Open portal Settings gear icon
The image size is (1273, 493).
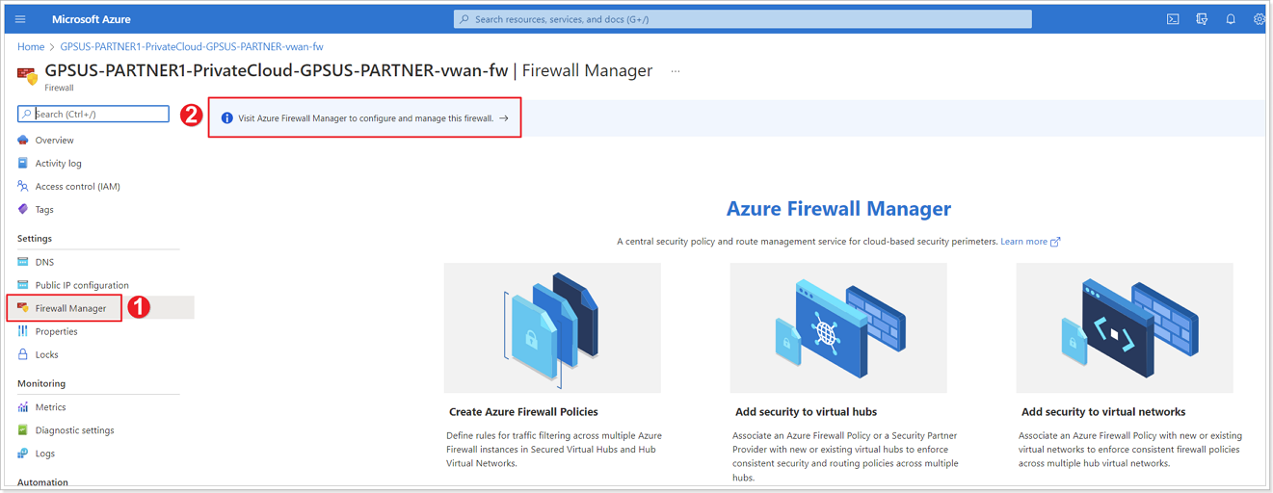click(x=1260, y=19)
